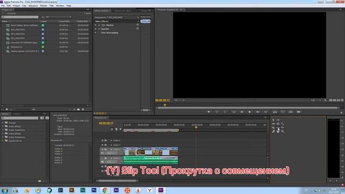Screen dimensions: 345x194
Task: Select the Rate Stretch tool
Action: (x=282, y=124)
